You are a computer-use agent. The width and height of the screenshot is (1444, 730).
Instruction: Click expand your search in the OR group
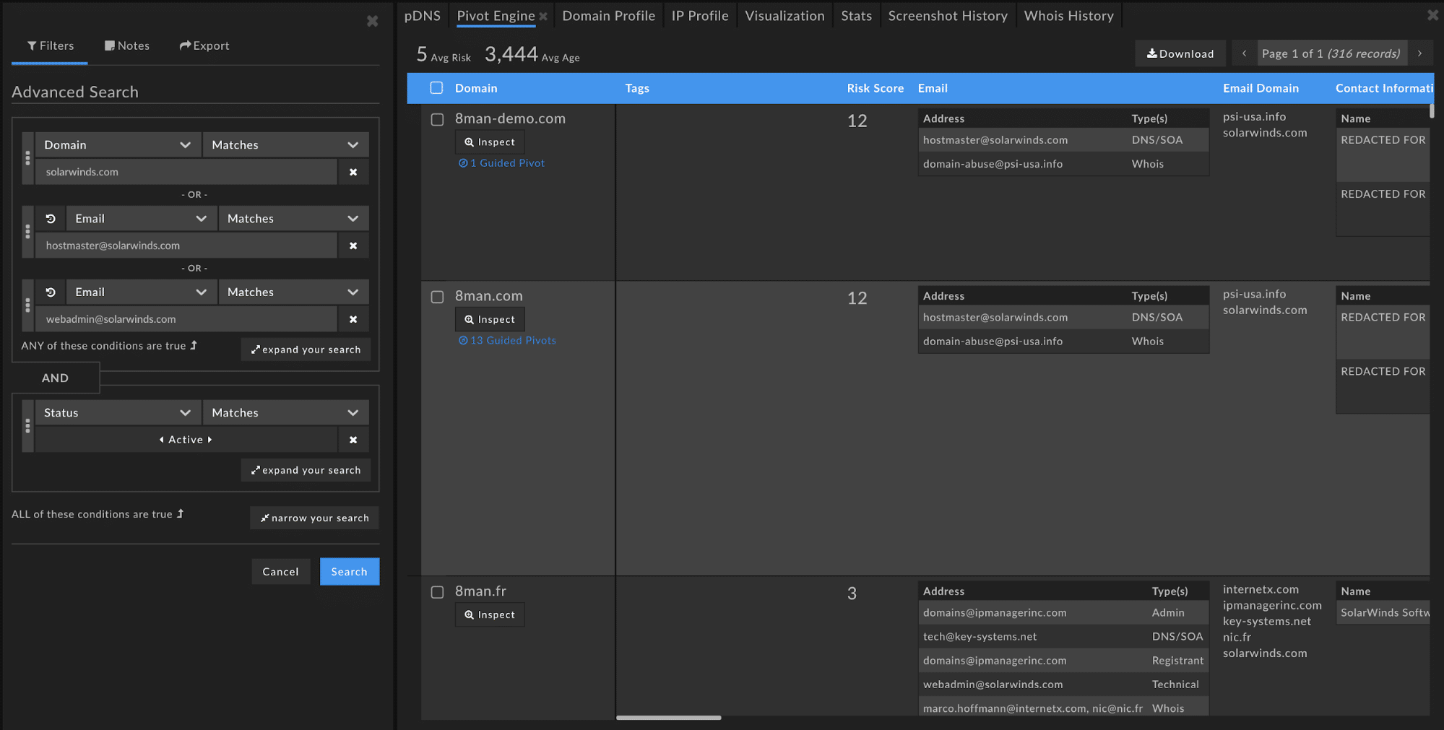[x=306, y=349]
